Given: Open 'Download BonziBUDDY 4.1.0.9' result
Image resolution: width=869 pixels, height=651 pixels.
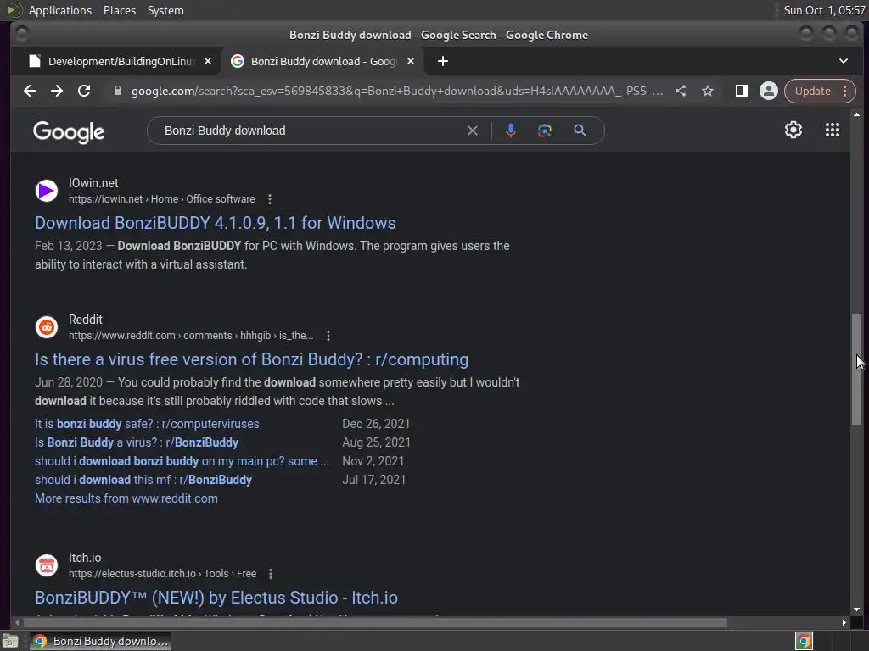Looking at the screenshot, I should pos(215,223).
